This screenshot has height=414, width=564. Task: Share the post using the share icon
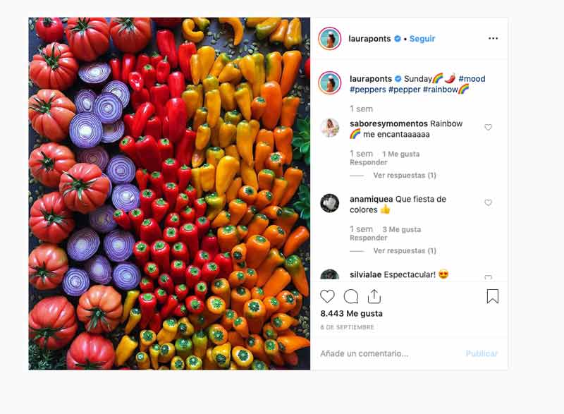(374, 296)
